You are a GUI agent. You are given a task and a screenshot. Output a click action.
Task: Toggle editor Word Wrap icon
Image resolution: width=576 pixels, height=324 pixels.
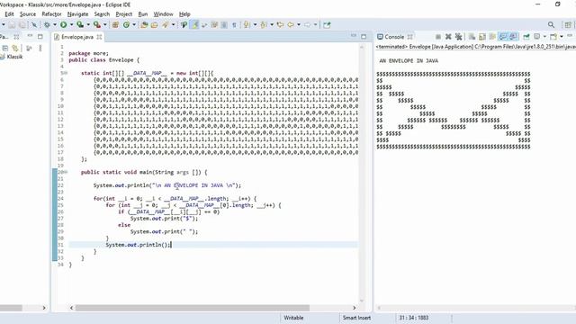click(204, 25)
